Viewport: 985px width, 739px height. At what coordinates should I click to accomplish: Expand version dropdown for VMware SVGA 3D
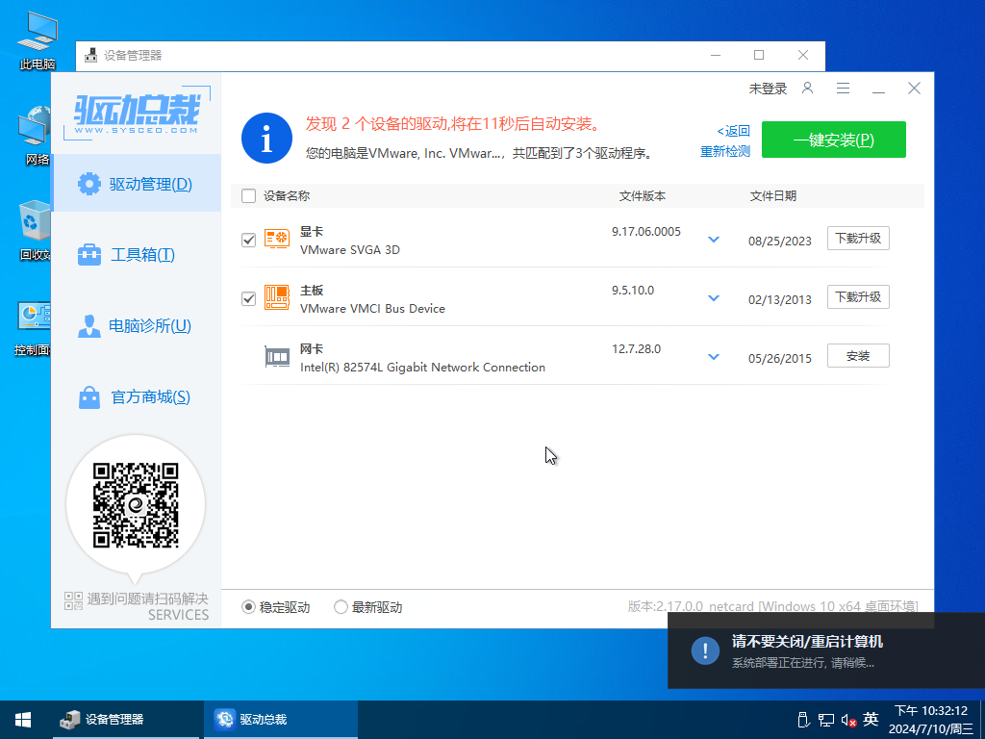pos(713,239)
